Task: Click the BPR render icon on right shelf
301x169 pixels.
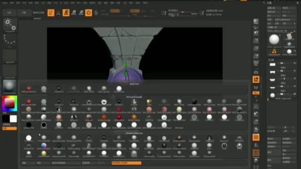Action: click(256, 21)
